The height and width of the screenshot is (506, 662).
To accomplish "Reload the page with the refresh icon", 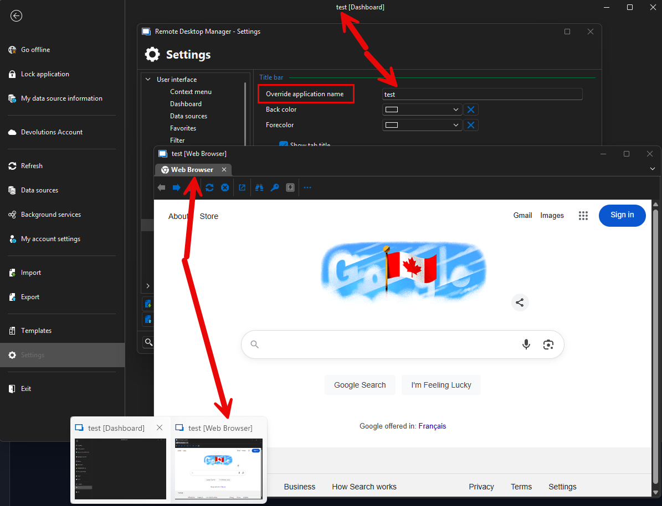I will pos(209,188).
